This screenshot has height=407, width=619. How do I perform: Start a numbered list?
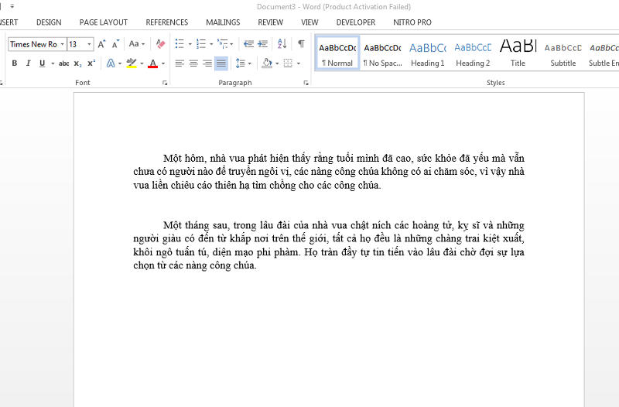(x=201, y=44)
